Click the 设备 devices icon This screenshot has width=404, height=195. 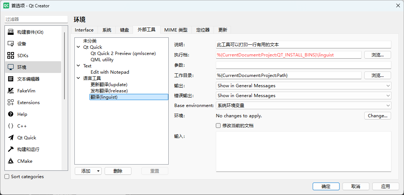coord(11,44)
